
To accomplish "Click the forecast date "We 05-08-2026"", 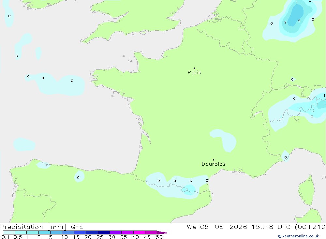I will [217, 227].
